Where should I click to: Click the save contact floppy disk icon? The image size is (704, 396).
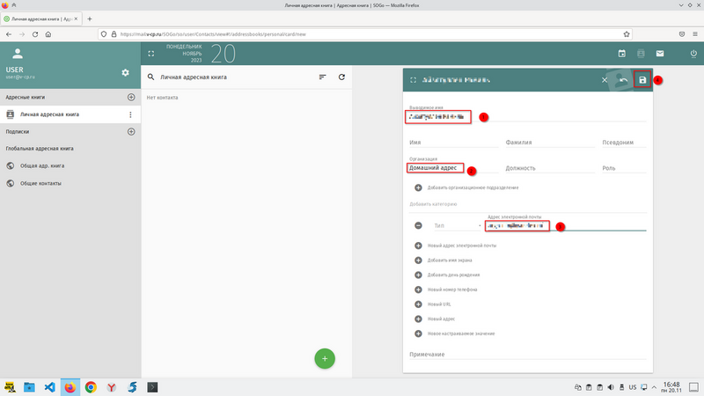pyautogui.click(x=642, y=80)
